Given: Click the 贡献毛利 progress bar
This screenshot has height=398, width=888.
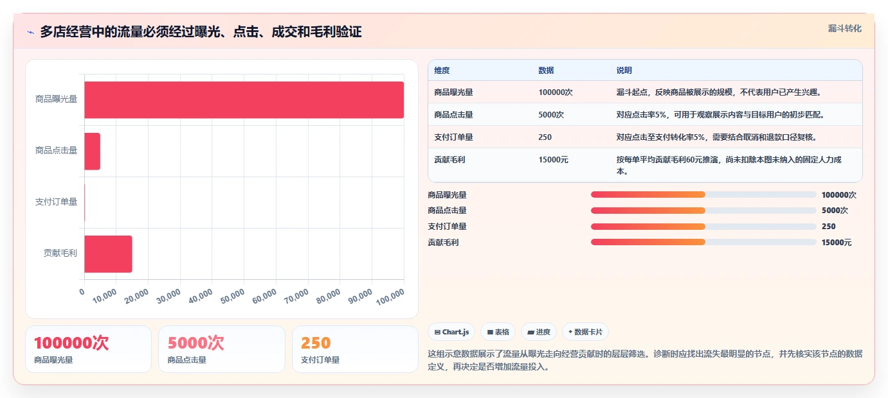Looking at the screenshot, I should [x=703, y=243].
